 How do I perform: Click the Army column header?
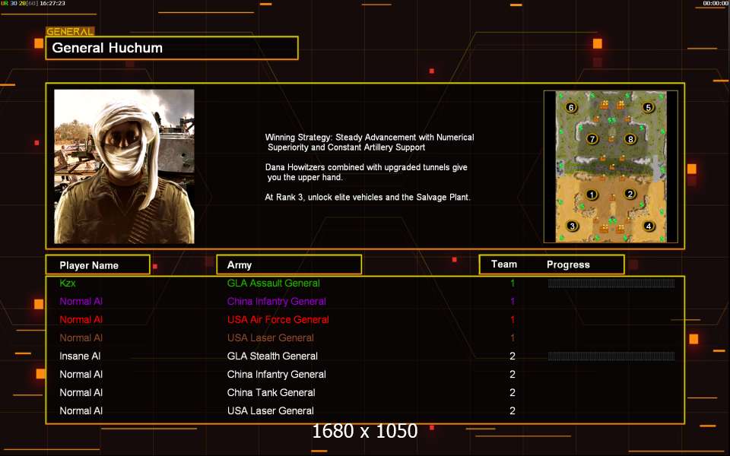click(x=289, y=264)
